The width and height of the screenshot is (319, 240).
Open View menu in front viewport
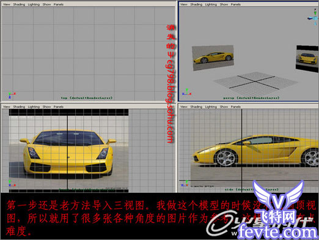(7, 107)
